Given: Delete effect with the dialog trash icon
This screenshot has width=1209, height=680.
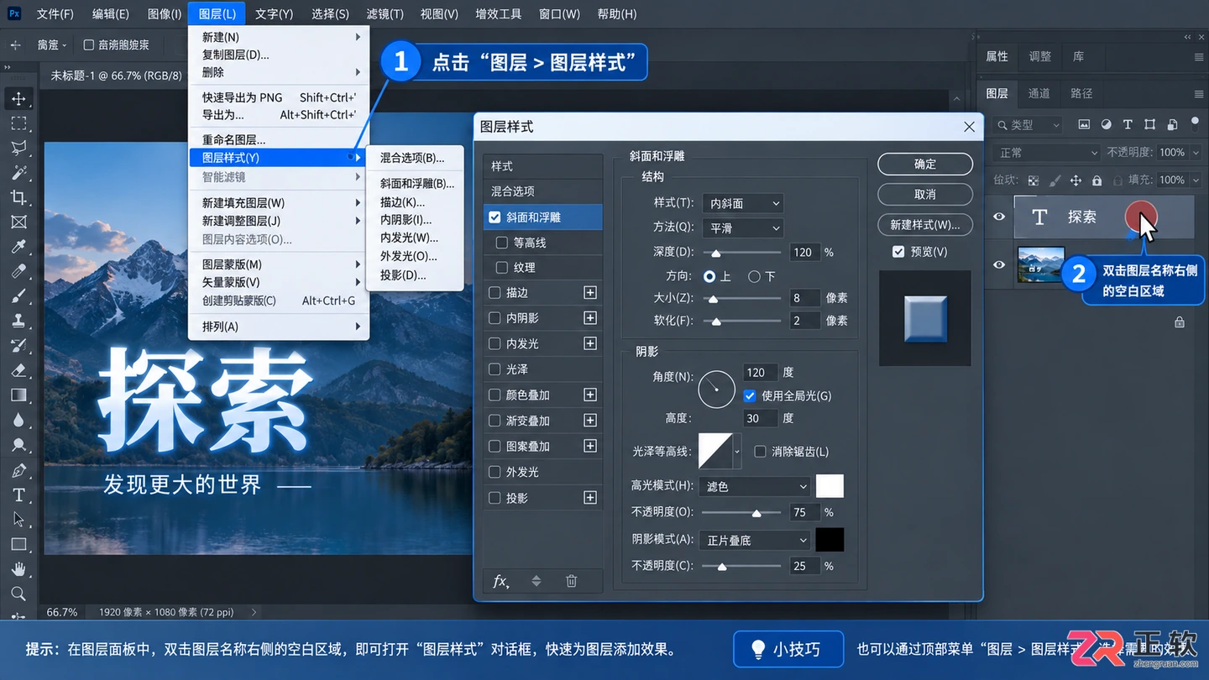Looking at the screenshot, I should coord(572,581).
